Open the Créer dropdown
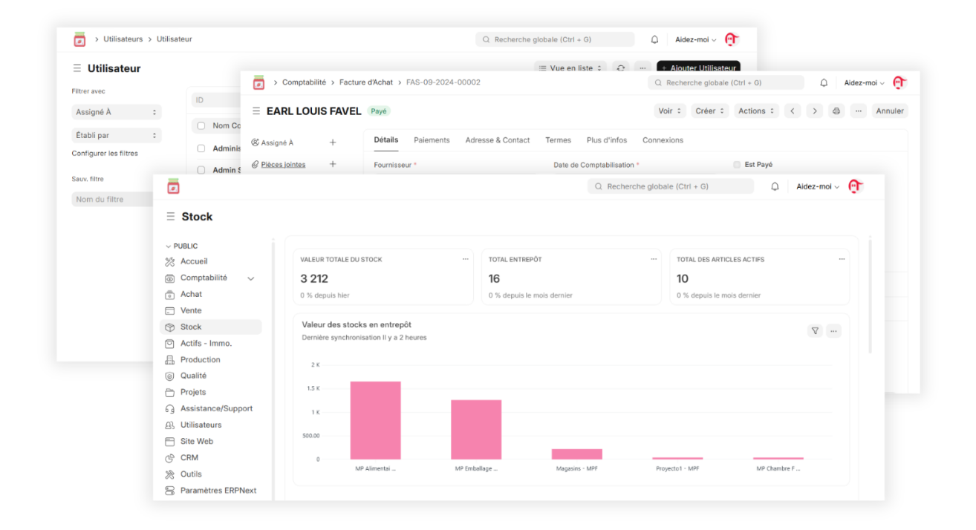The height and width of the screenshot is (530, 976). 711,111
